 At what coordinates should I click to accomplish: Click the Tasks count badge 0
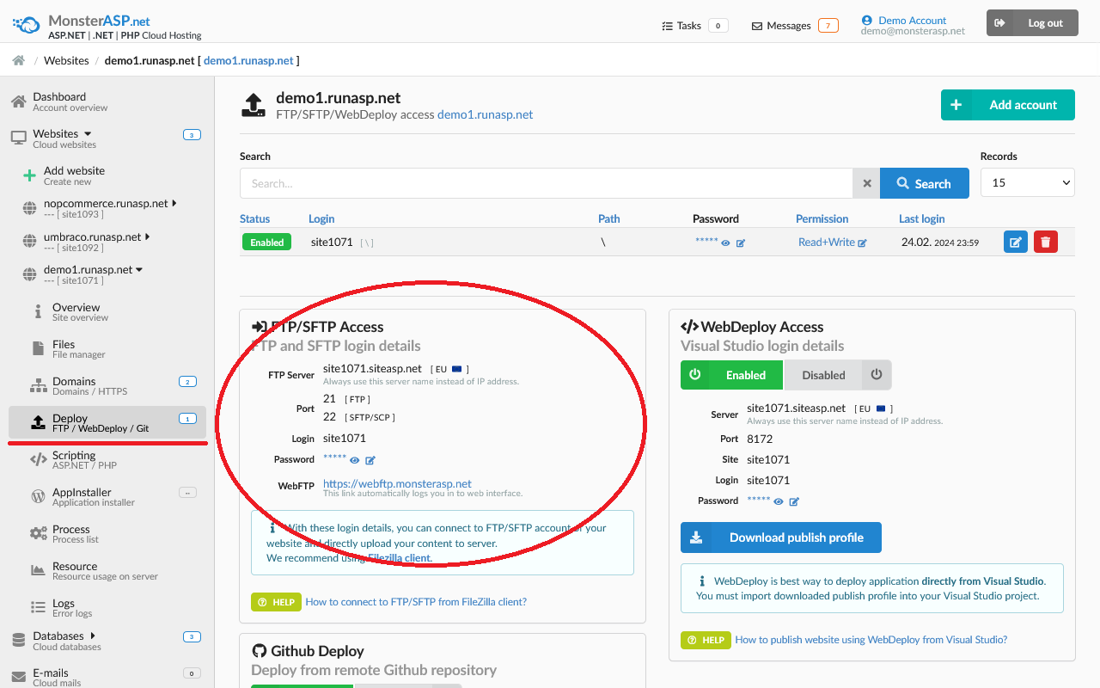click(x=718, y=26)
